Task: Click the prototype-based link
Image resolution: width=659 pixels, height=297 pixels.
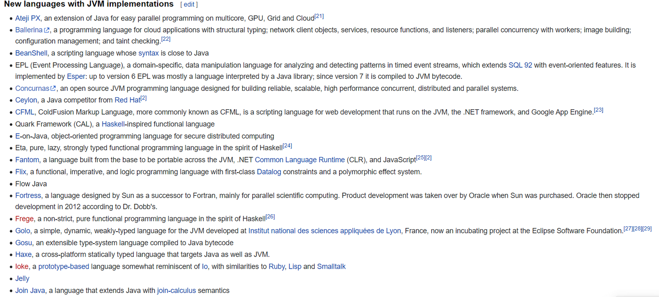Action: click(63, 267)
